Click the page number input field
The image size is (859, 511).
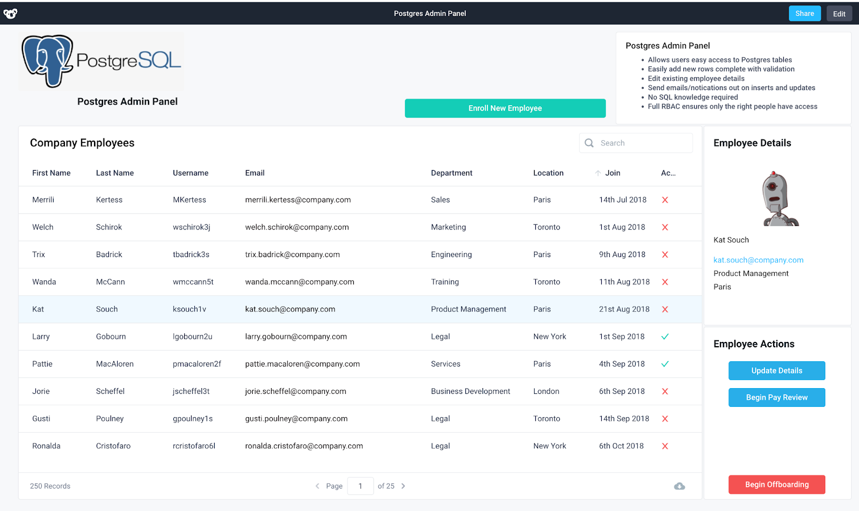coord(360,486)
